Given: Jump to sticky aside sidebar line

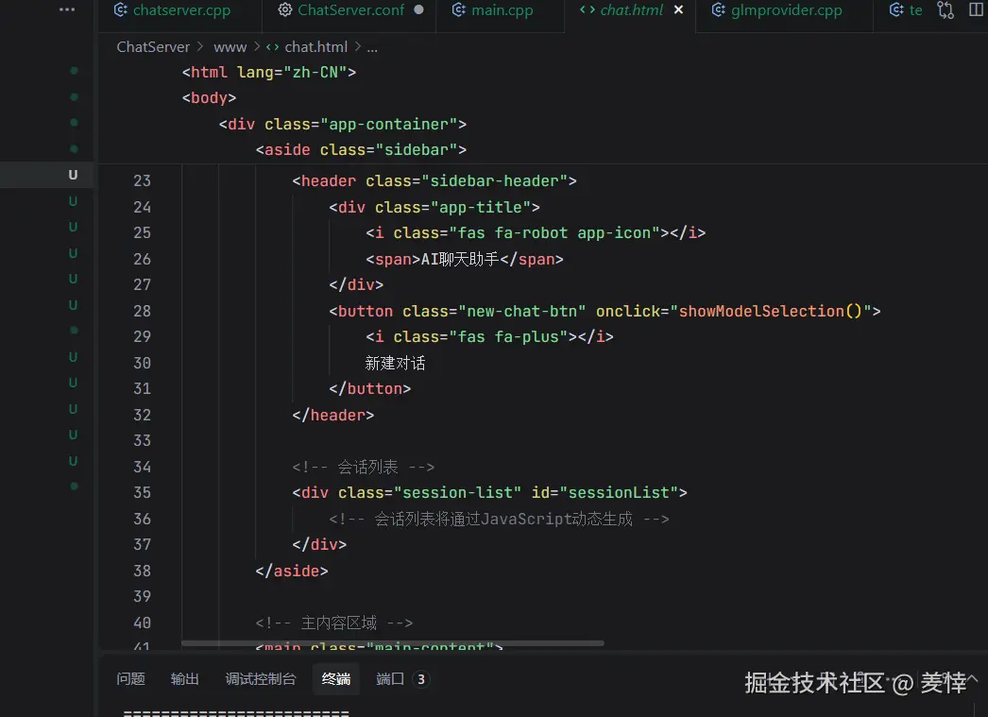Looking at the screenshot, I should click(x=361, y=150).
